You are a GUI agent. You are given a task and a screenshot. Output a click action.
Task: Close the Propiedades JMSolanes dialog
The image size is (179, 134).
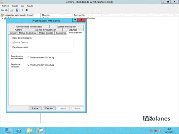click(x=81, y=20)
